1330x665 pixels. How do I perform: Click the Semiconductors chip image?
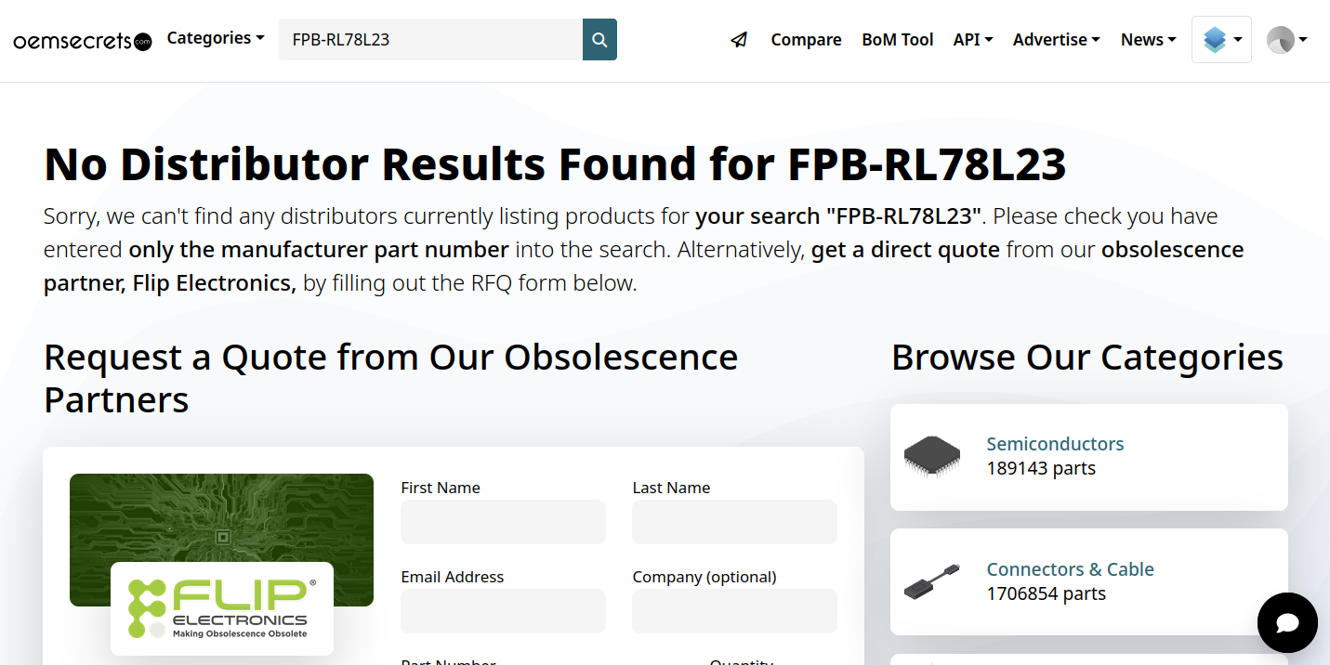[x=932, y=456]
